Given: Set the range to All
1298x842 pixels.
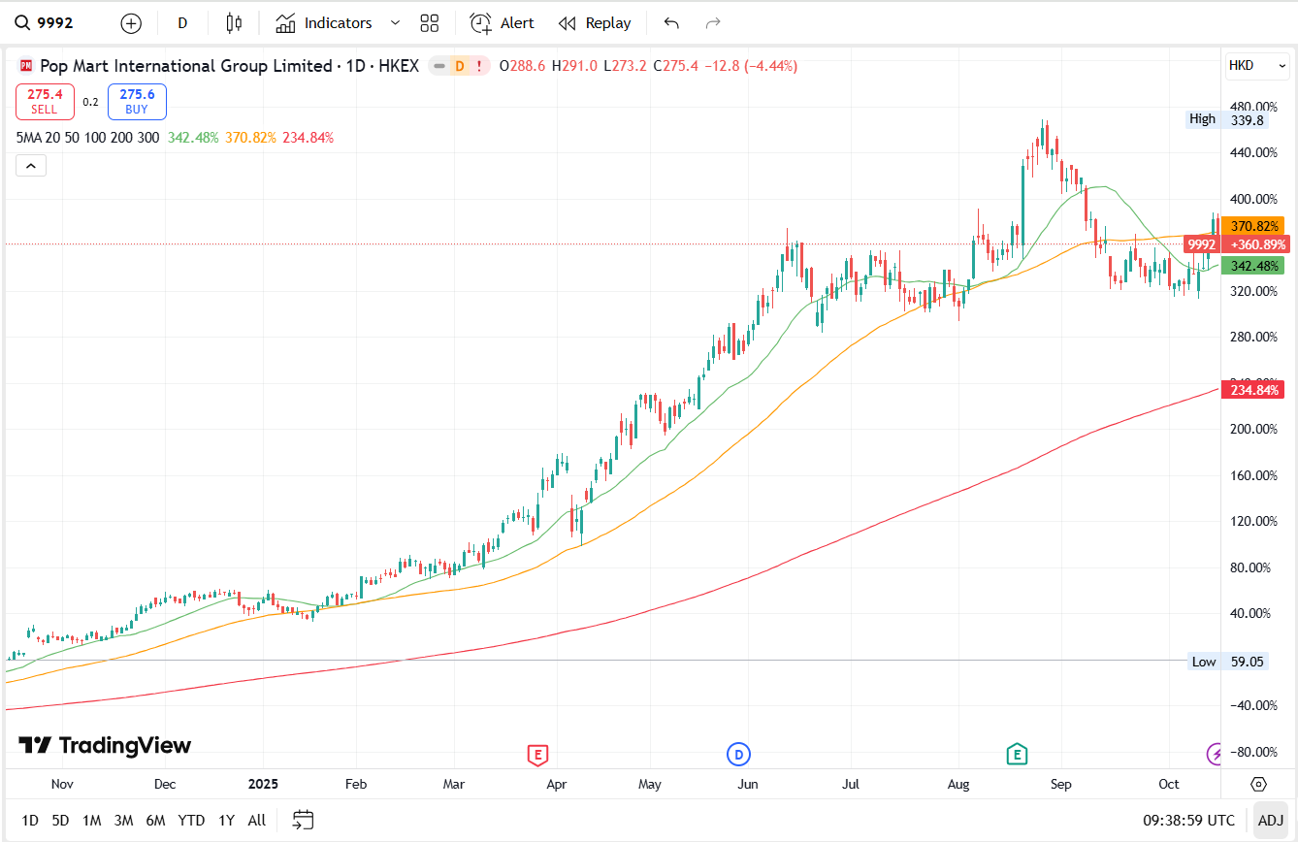Looking at the screenshot, I should coord(257,821).
